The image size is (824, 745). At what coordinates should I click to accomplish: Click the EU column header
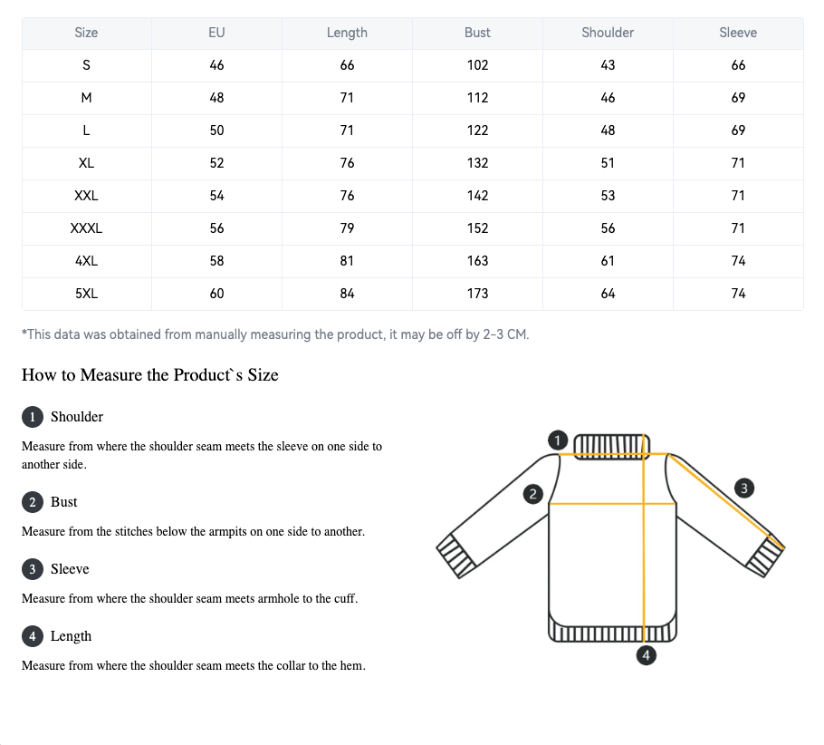click(x=216, y=33)
